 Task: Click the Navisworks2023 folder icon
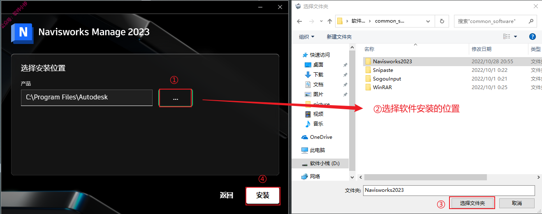point(368,61)
